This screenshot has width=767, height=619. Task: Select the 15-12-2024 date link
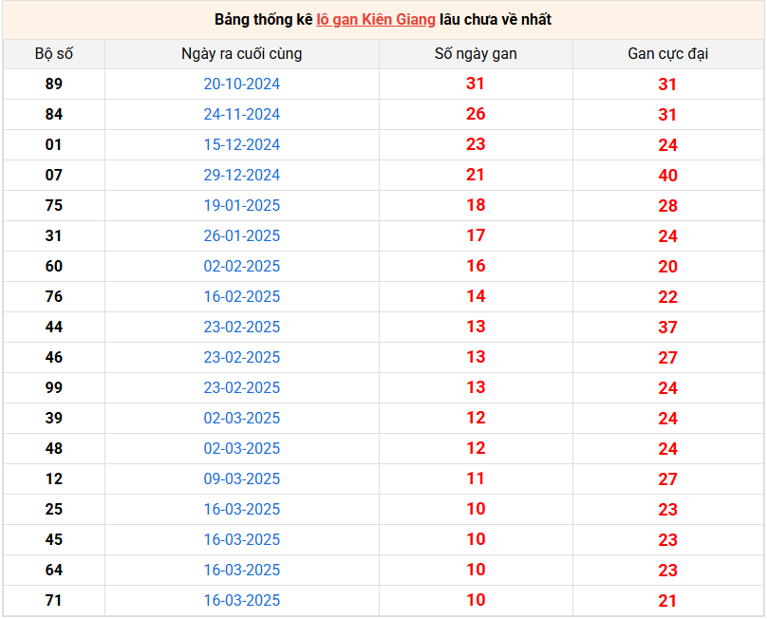(242, 145)
